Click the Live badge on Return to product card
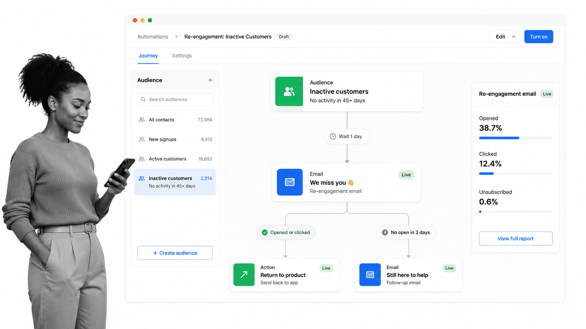The image size is (586, 329). tap(326, 268)
